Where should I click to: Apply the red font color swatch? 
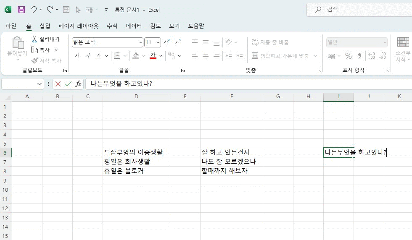coord(153,56)
